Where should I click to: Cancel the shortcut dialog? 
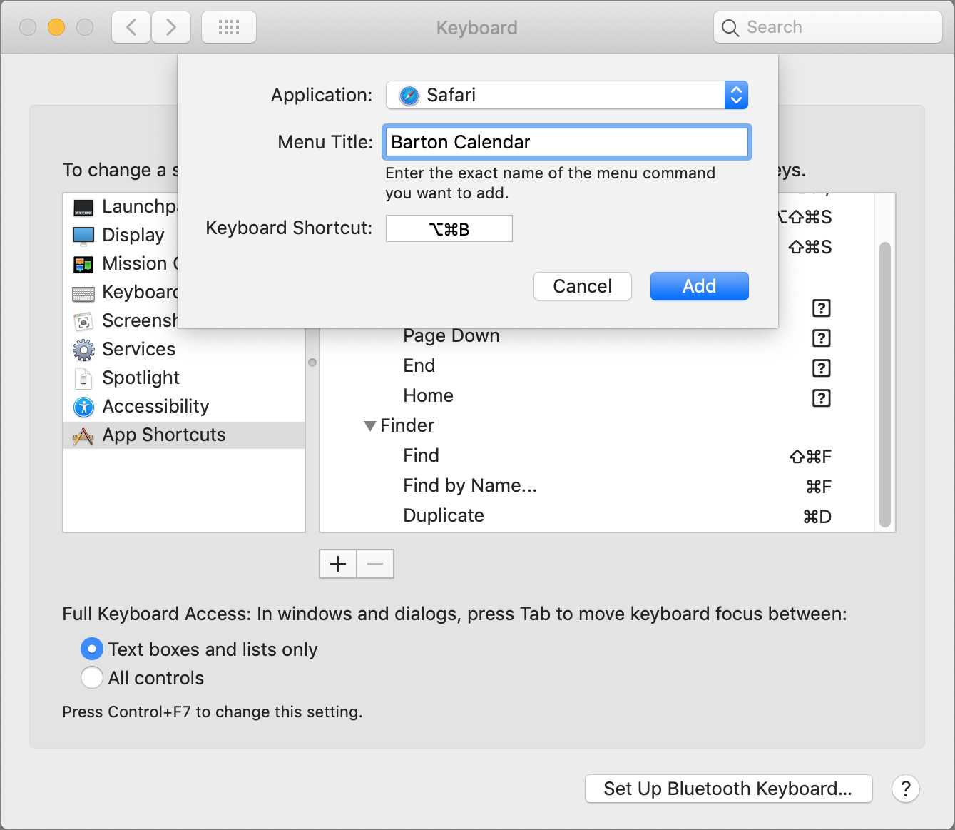pos(583,286)
